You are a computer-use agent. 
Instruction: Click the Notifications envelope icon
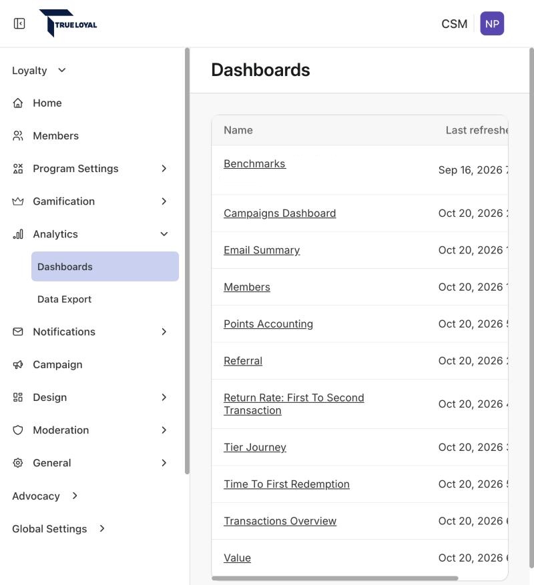(x=18, y=332)
